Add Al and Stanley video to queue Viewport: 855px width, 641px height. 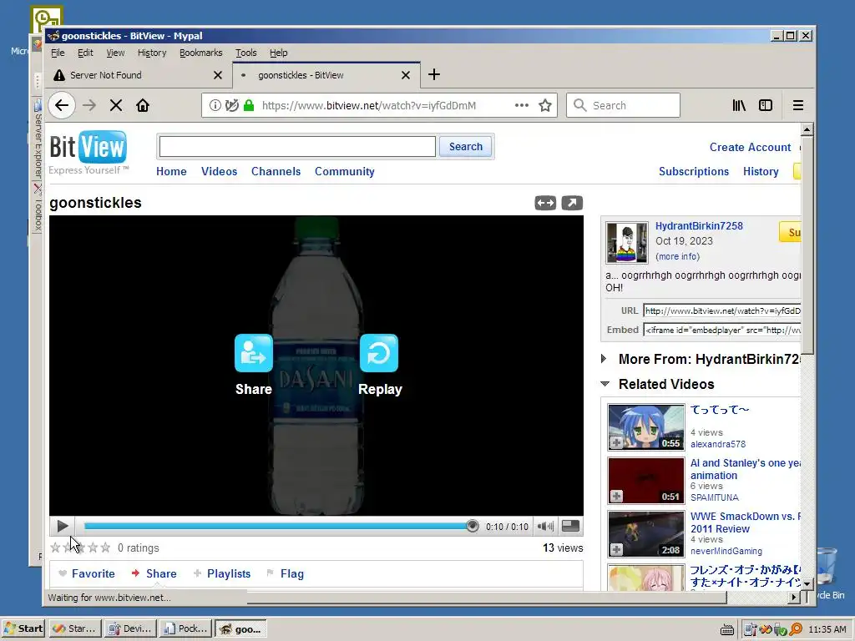616,496
